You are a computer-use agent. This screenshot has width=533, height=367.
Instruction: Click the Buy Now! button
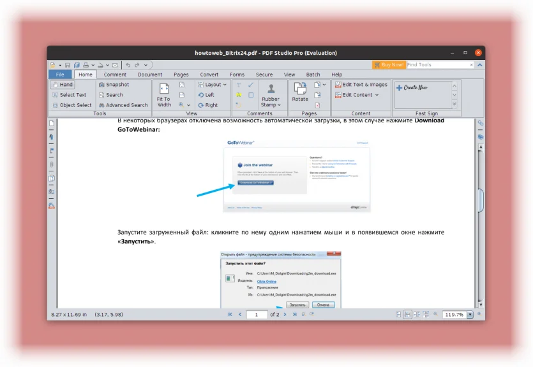(389, 64)
